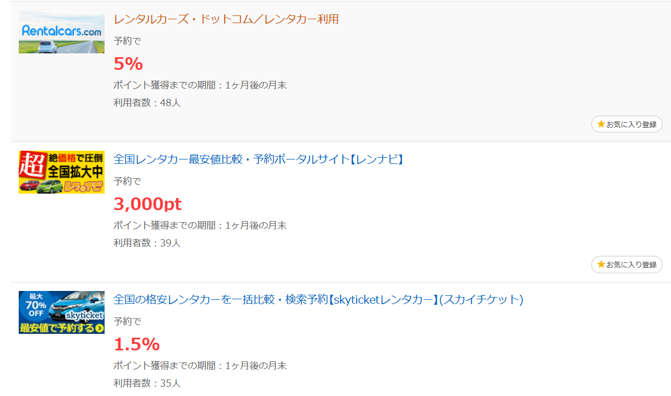Open 全国レンタカー最安値比較【レンナビ】 link

(x=259, y=159)
